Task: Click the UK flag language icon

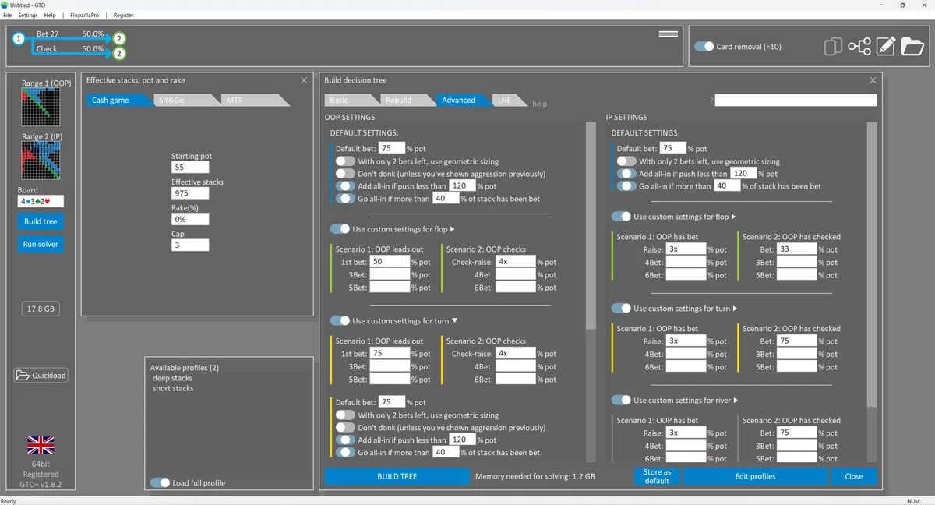Action: click(41, 445)
